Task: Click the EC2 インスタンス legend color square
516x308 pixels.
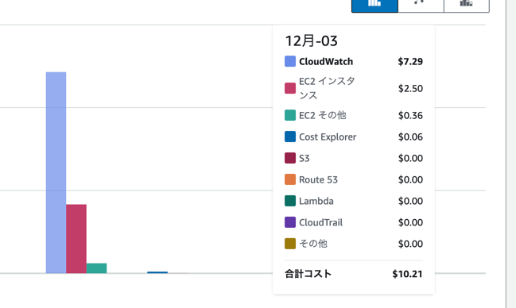Action: tap(290, 88)
